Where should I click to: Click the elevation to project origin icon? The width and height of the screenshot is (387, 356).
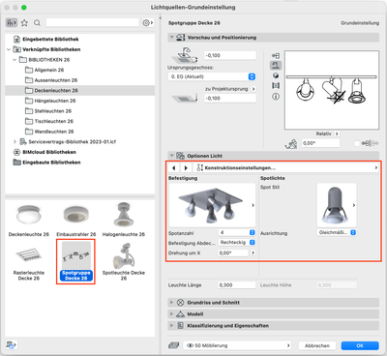tap(185, 97)
